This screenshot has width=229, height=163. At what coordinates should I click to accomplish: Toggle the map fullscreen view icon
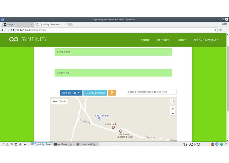click(x=172, y=101)
